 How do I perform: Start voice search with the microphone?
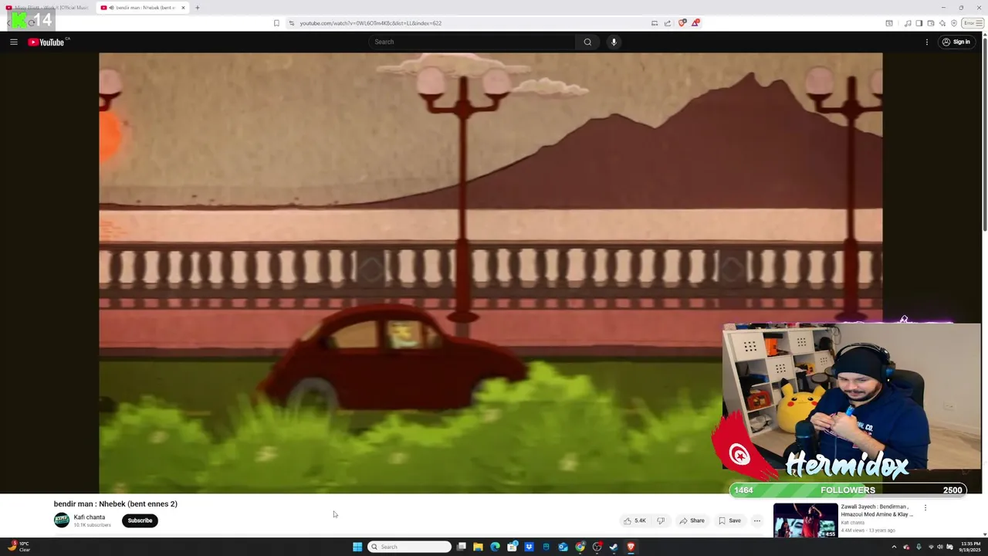point(614,42)
